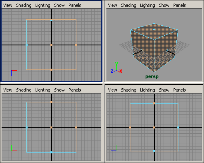Screen dimensions: 204x163
Task: Select the cyan top manipulator handle in top-left viewport
Action: pyautogui.click(x=51, y=20)
